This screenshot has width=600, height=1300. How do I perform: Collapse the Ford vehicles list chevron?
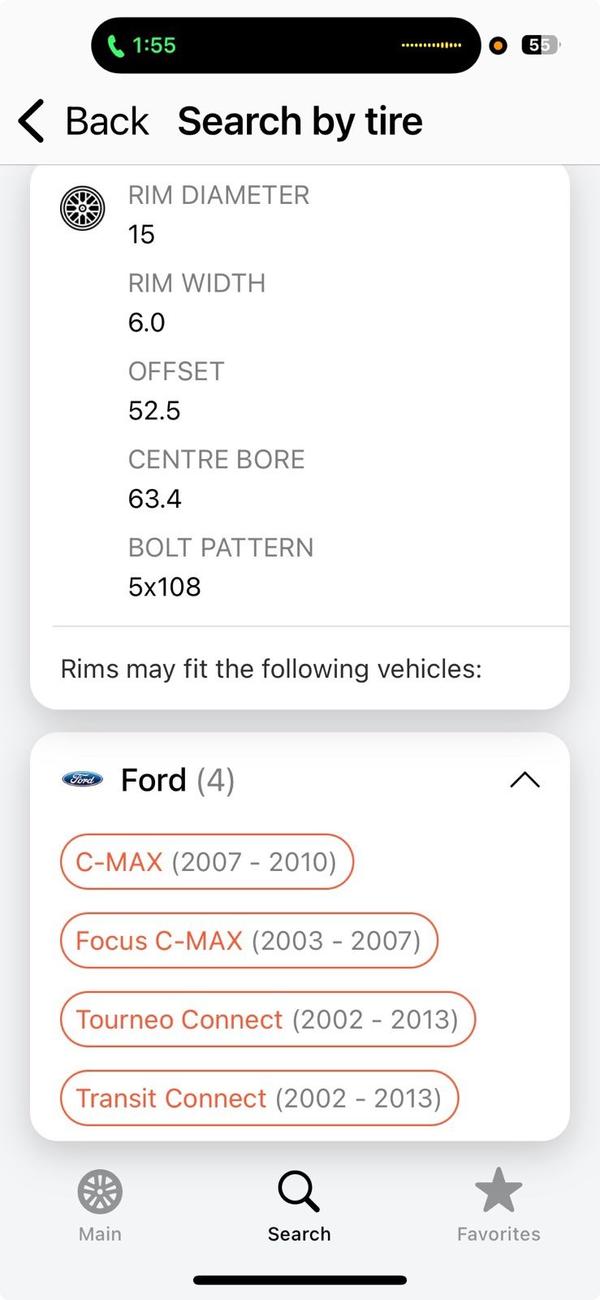pyautogui.click(x=524, y=780)
